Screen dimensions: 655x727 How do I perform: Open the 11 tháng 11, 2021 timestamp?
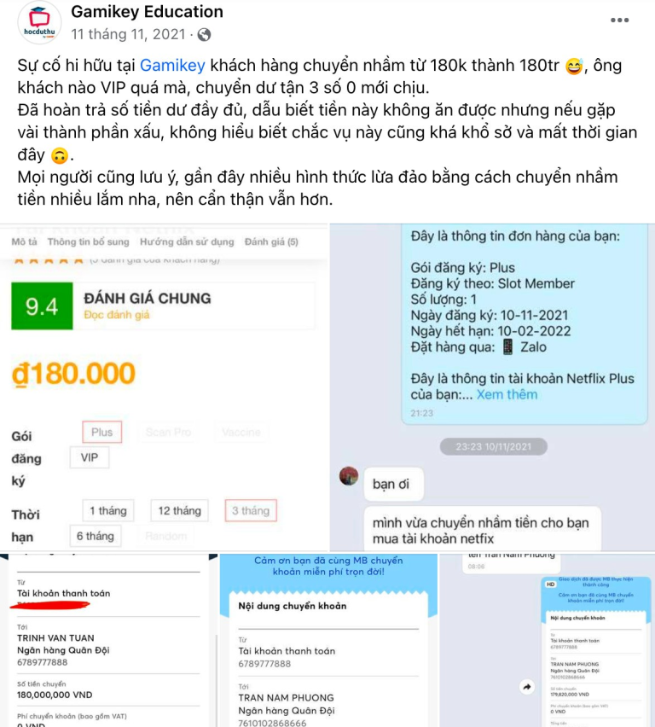coord(128,34)
